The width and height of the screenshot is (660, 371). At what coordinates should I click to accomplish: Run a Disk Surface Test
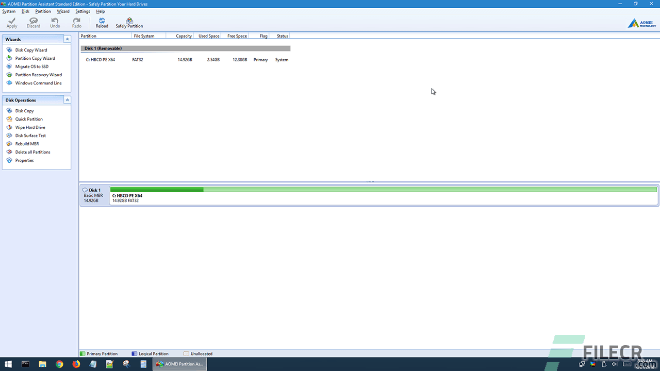(29, 135)
